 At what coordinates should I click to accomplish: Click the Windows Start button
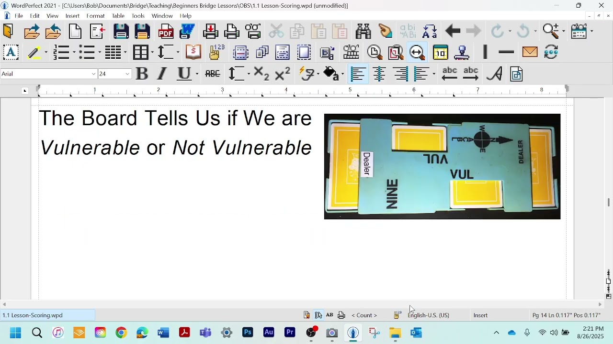(15, 333)
